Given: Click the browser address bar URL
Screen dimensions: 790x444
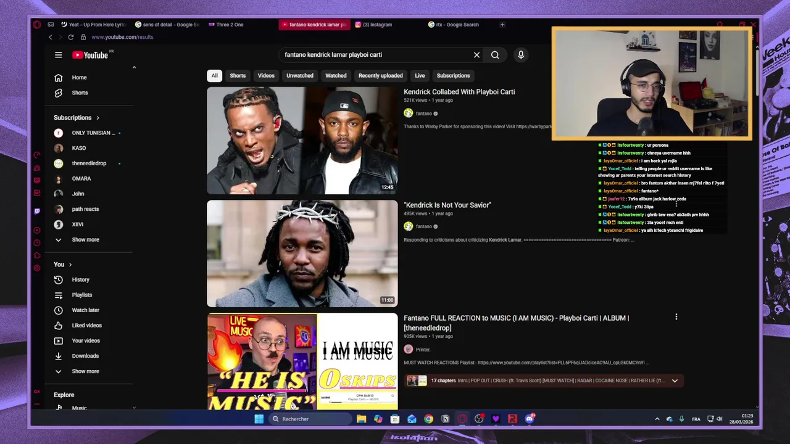Looking at the screenshot, I should (x=122, y=37).
